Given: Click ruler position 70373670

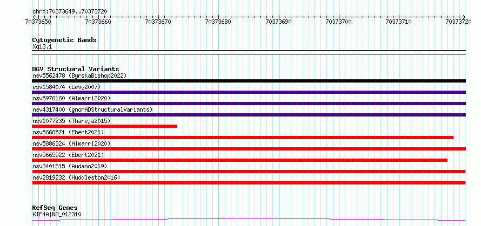Looking at the screenshot, I should pyautogui.click(x=158, y=22).
